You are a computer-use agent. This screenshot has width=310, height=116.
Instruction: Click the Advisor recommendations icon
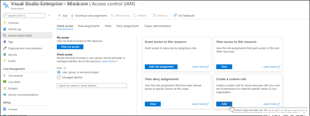[x=5, y=95]
